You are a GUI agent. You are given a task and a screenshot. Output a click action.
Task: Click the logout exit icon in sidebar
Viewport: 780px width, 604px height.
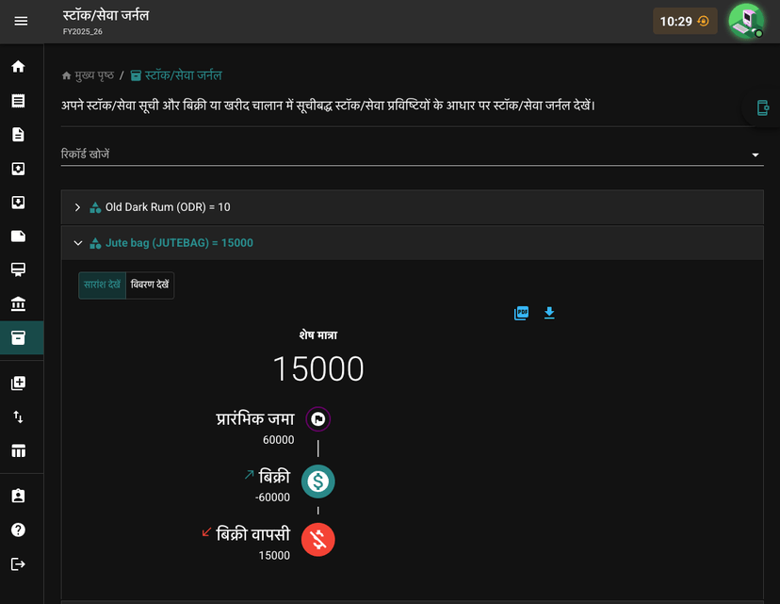pos(19,564)
